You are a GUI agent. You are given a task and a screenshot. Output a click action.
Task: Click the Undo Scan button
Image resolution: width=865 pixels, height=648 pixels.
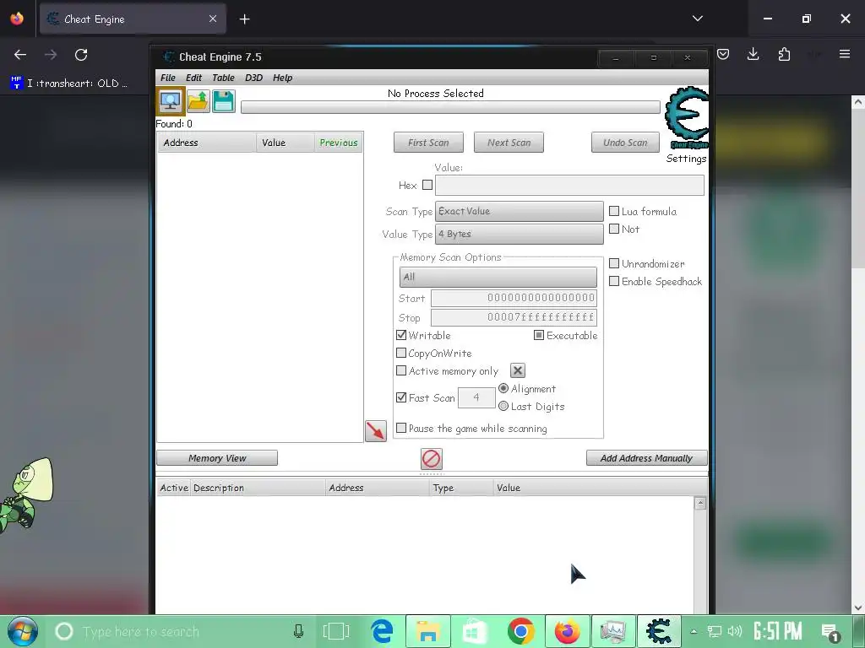625,143
